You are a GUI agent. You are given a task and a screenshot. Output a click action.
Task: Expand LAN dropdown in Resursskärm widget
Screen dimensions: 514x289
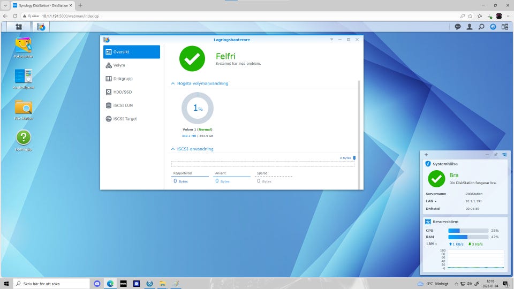pyautogui.click(x=431, y=244)
